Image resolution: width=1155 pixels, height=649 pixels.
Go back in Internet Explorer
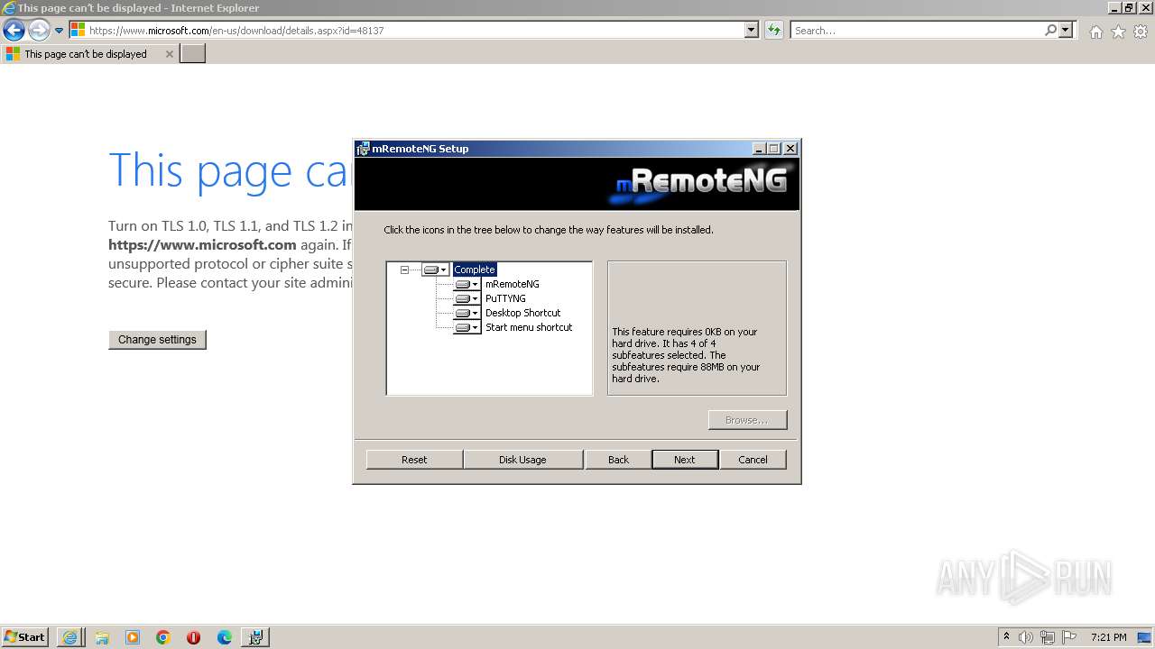14,31
